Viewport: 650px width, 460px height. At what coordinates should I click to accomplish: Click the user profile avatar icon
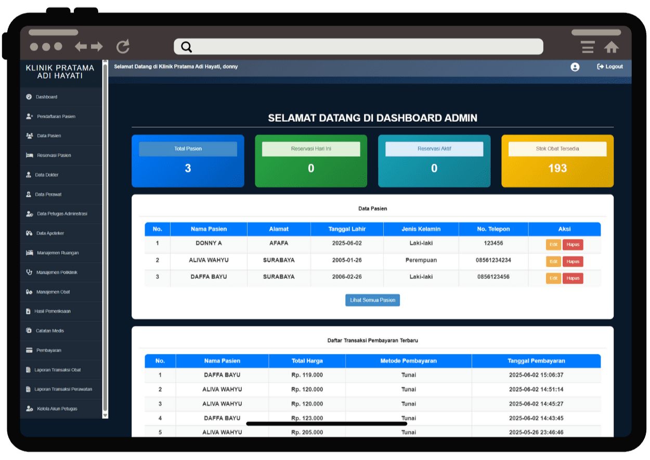[575, 67]
